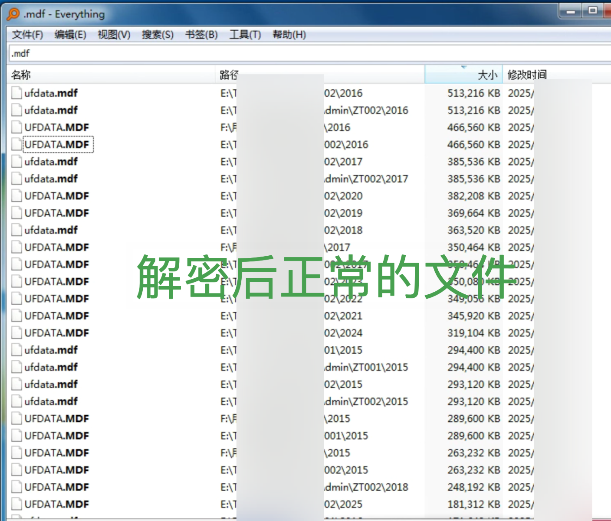Click file icon of the 002\2016 path row

tap(17, 144)
